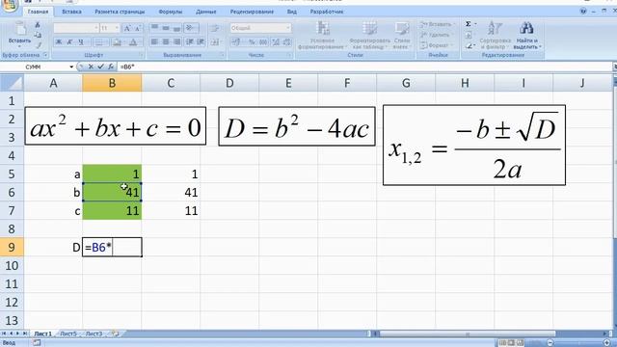Toggle bold (Ж) formatting
The width and height of the screenshot is (617, 347).
pyautogui.click(x=59, y=42)
